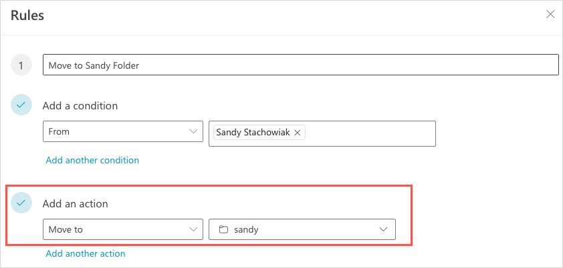The height and width of the screenshot is (268, 563).
Task: Click the chevron arrow on Move to dropdown
Action: pyautogui.click(x=194, y=229)
